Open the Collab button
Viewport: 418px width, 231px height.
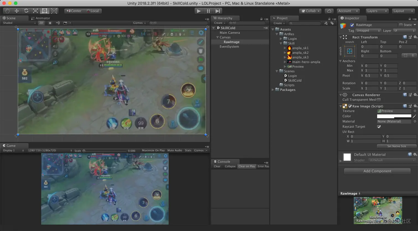pyautogui.click(x=310, y=11)
